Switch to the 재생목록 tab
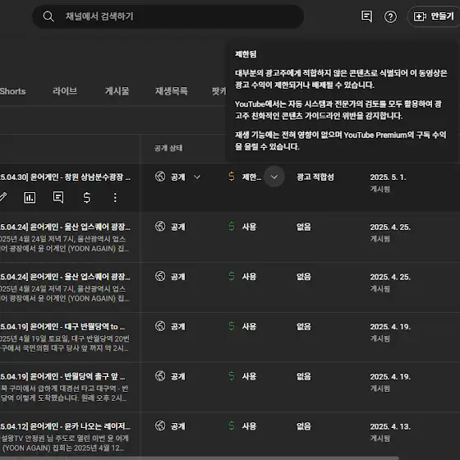Viewport: 460px width, 460px height. [x=172, y=91]
